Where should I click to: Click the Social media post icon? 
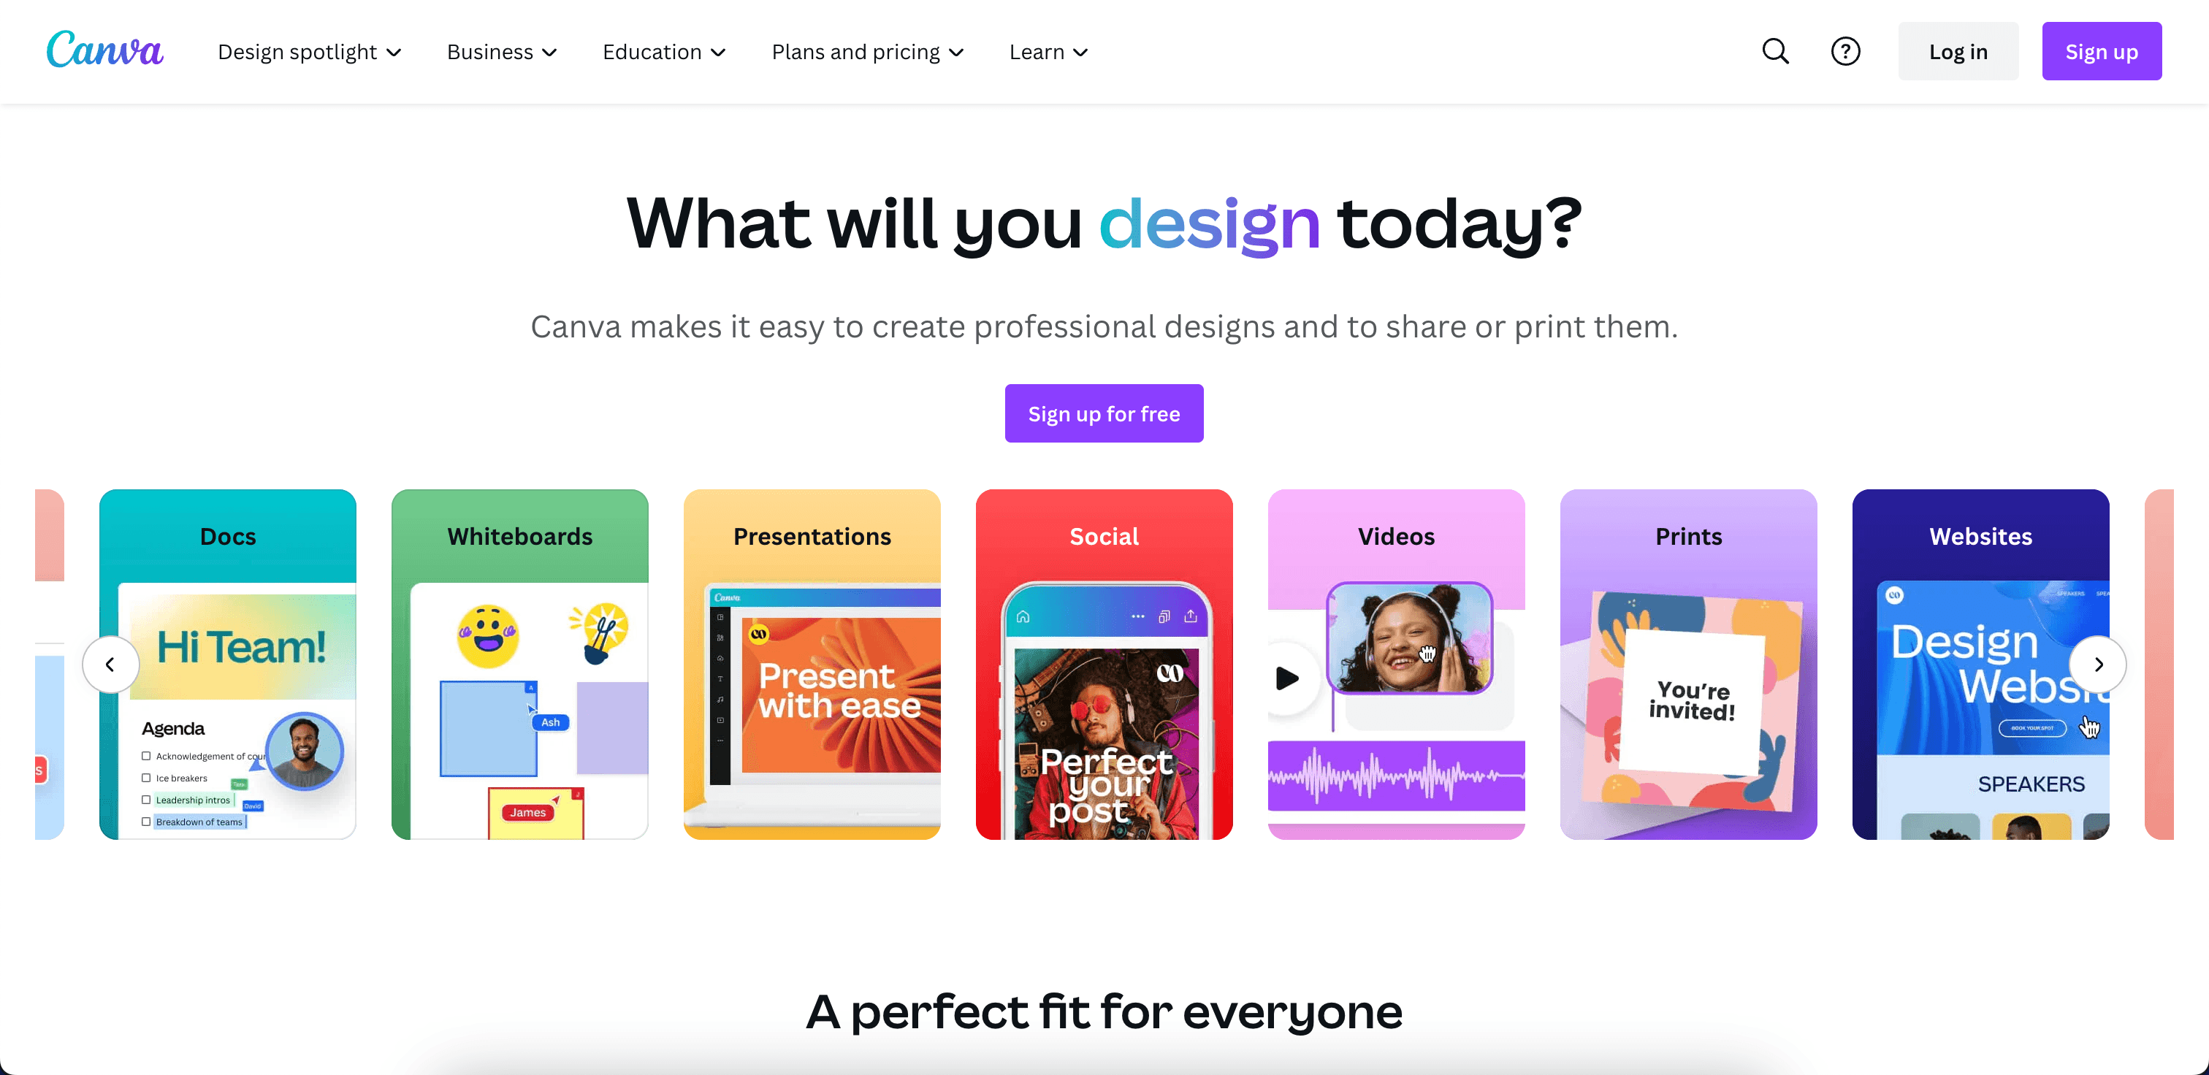click(x=1103, y=664)
